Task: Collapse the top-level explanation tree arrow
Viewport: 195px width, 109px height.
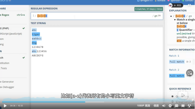Action: (171, 16)
